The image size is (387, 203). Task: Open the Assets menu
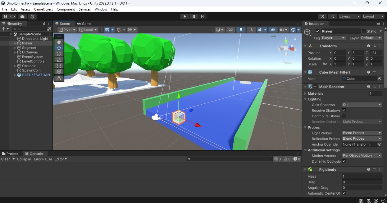coord(25,9)
